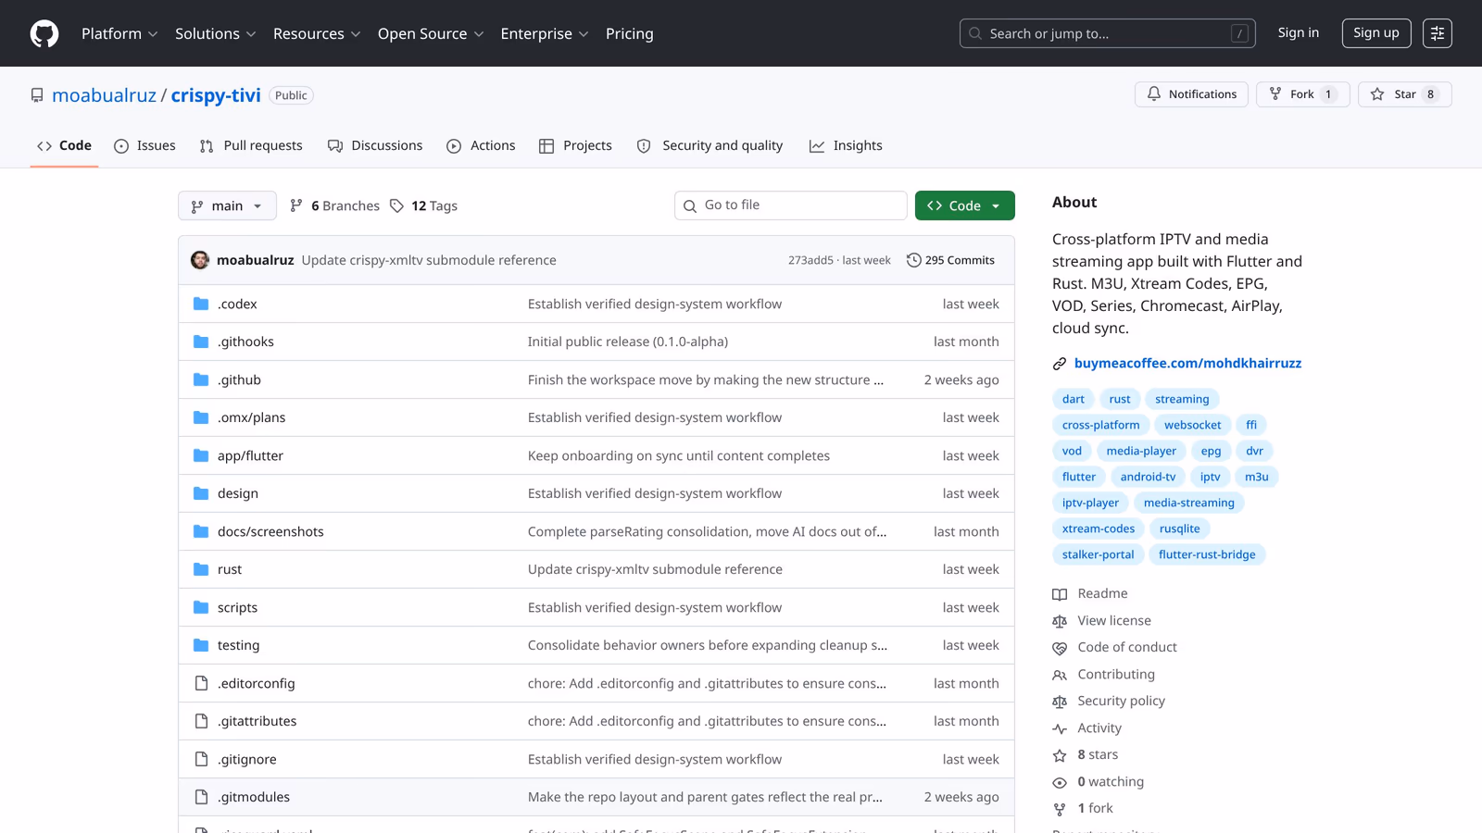Open the buymeacoffee.com/mohdkhairruzz link
The image size is (1482, 833).
(1187, 363)
